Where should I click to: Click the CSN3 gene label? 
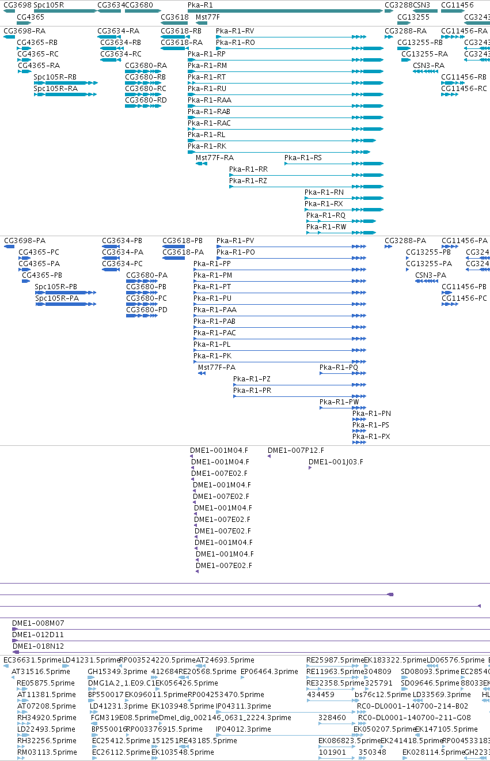click(x=421, y=5)
